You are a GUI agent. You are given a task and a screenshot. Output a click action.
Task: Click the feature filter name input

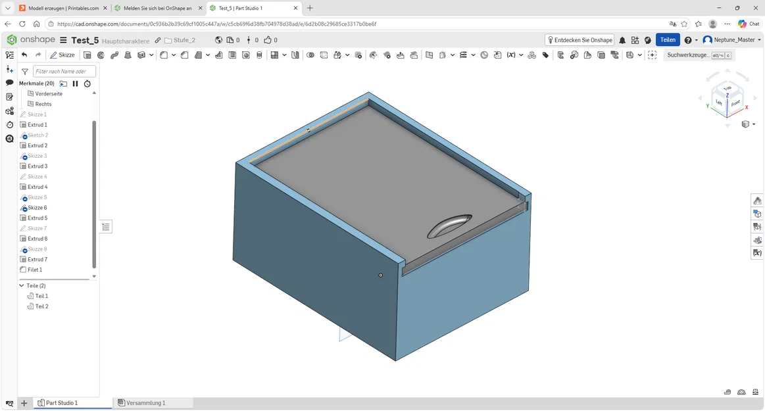click(64, 71)
